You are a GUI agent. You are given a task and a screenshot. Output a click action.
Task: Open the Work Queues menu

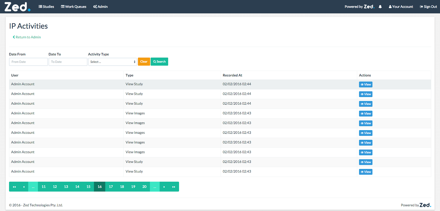74,7
